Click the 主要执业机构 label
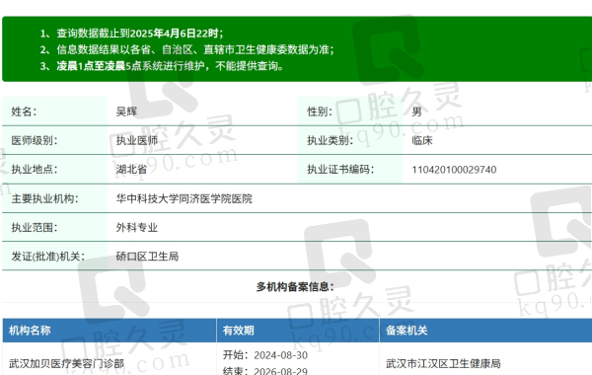The width and height of the screenshot is (592, 375). click(x=45, y=198)
